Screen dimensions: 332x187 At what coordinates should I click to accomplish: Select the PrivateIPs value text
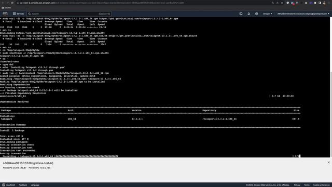pyautogui.click(x=45, y=168)
